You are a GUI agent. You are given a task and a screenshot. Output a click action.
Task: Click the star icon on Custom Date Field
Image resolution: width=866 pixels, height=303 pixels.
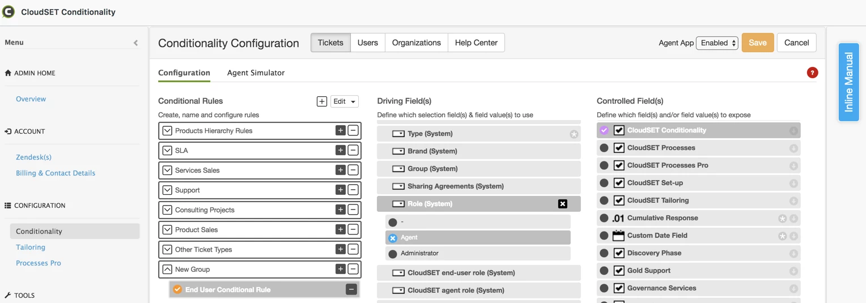pyautogui.click(x=782, y=236)
